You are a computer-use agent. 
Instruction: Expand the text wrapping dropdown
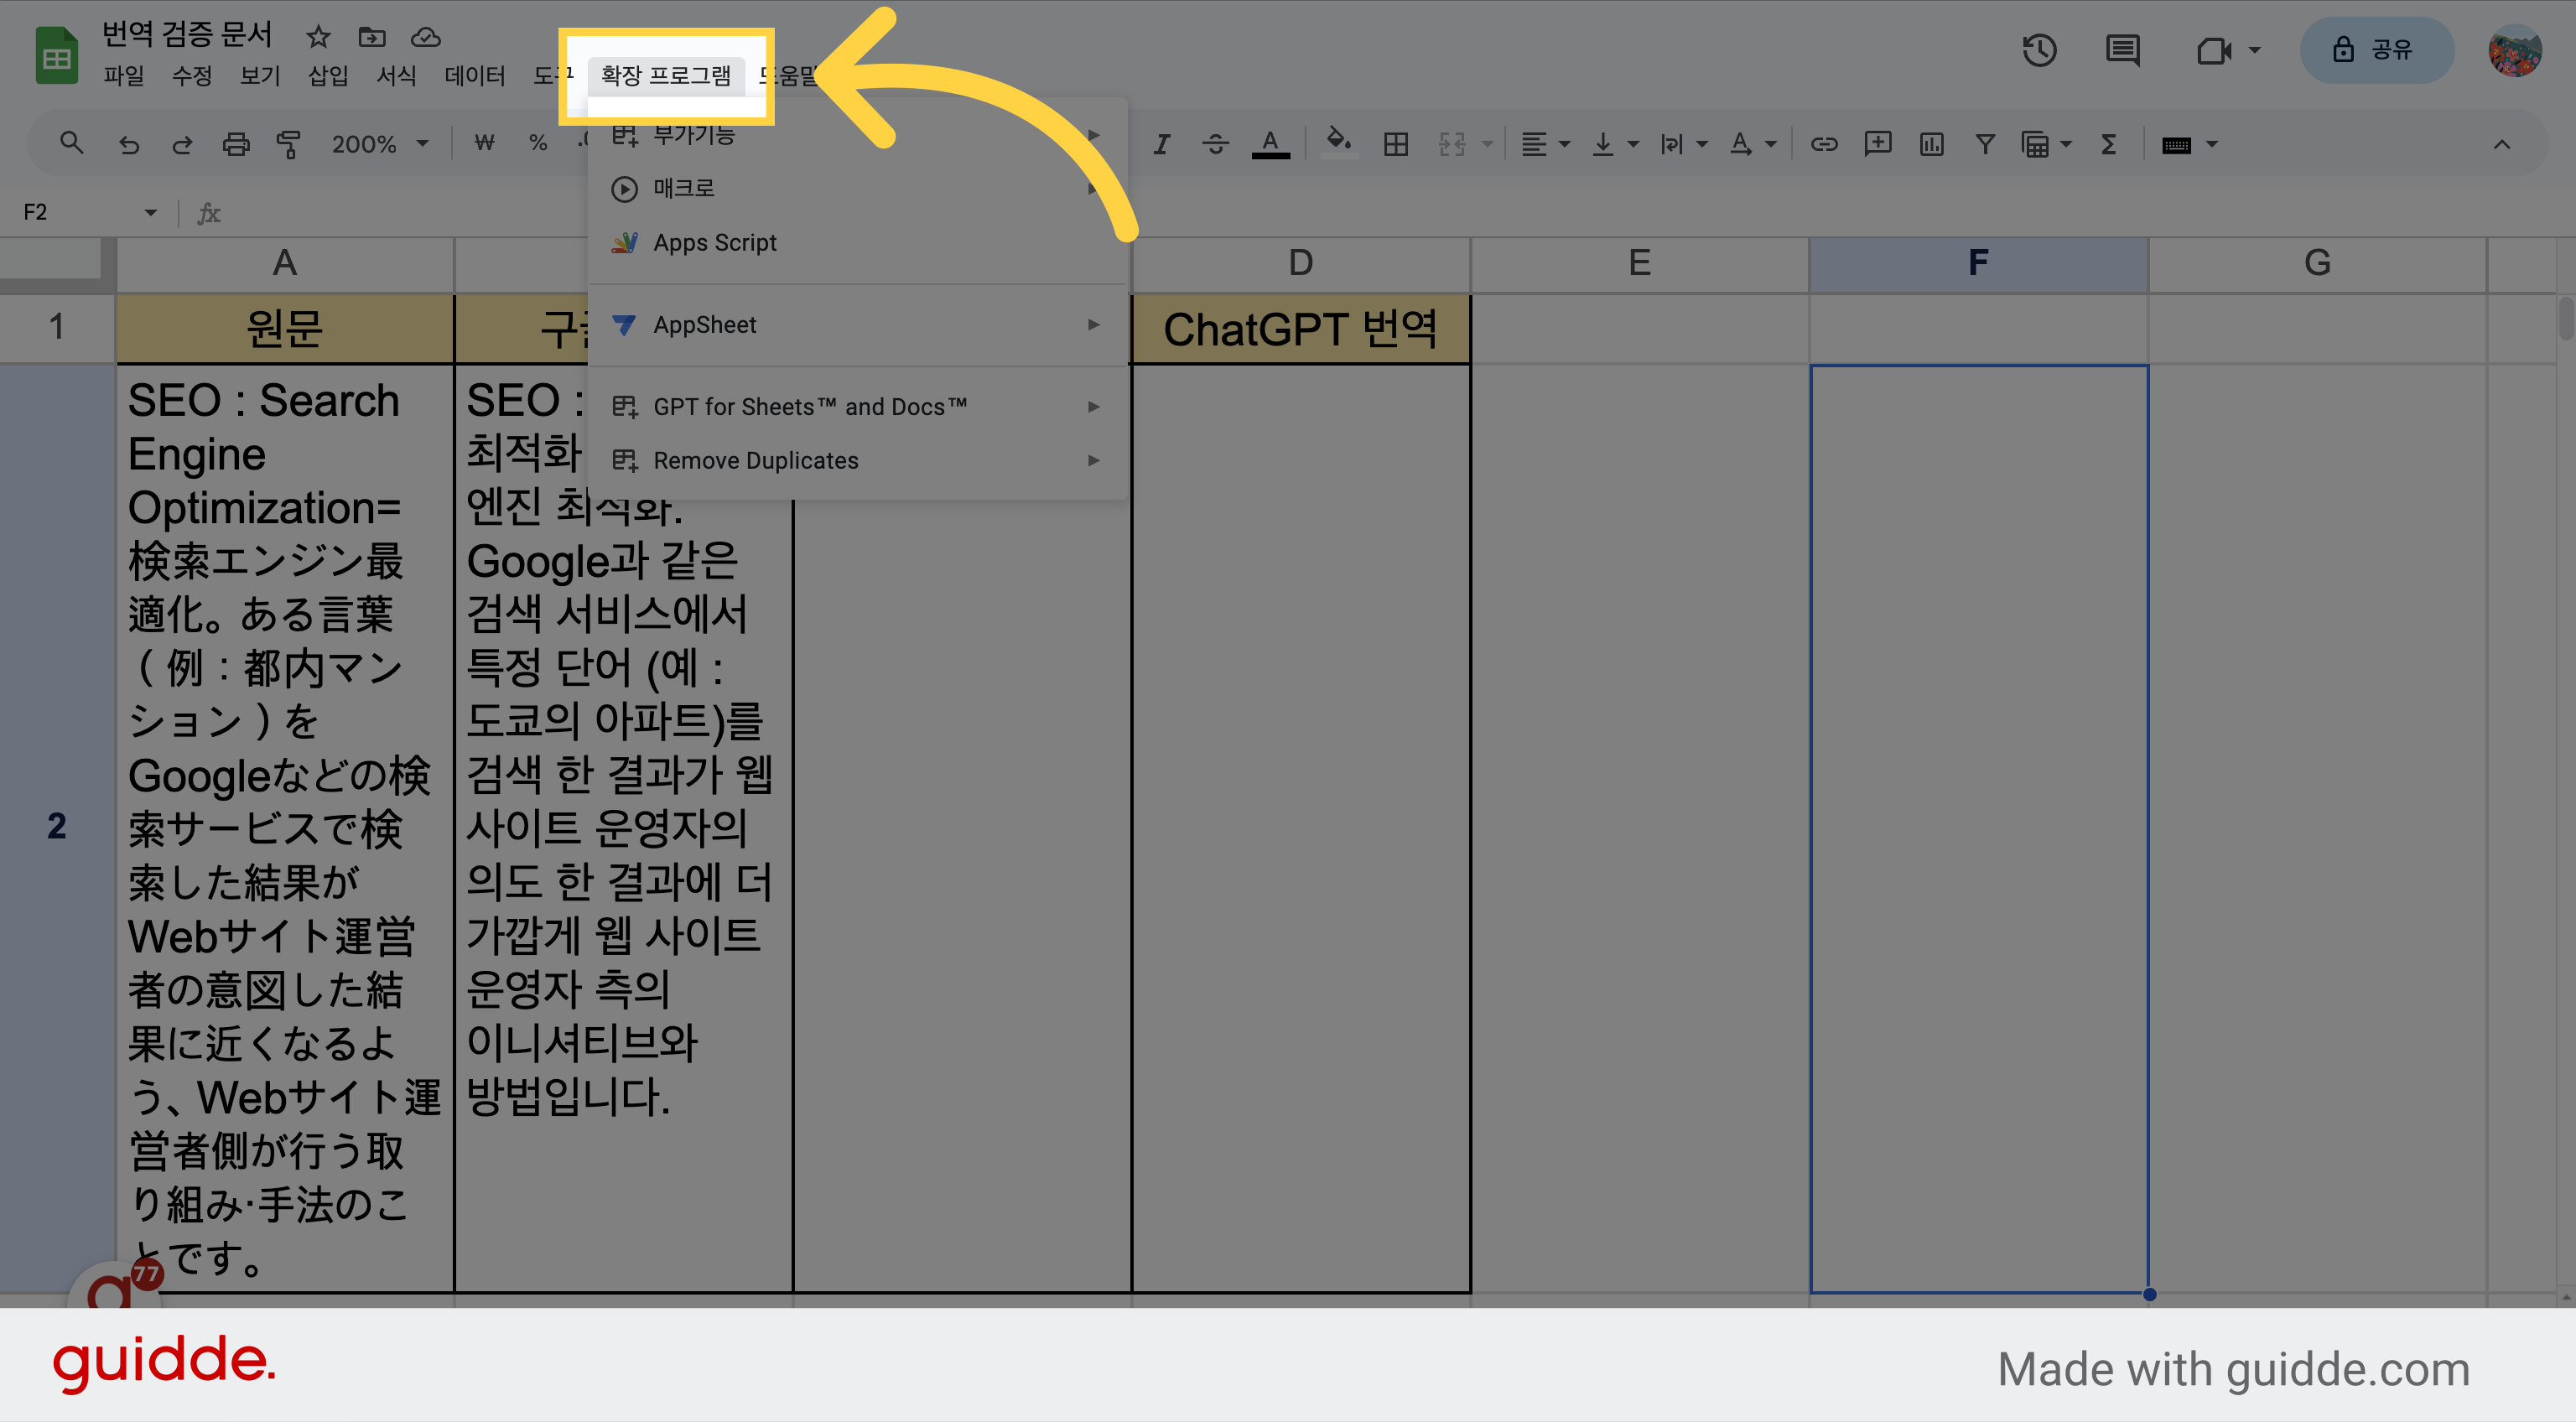pyautogui.click(x=1702, y=144)
